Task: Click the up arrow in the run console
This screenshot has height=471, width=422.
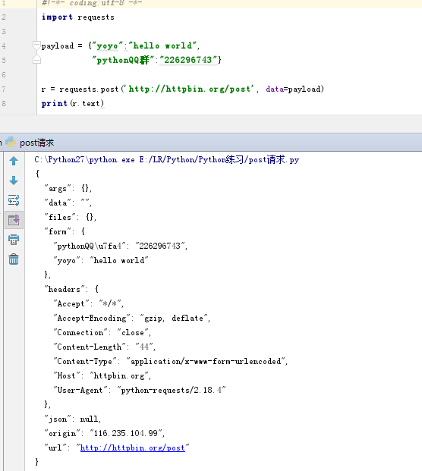Action: [14, 162]
